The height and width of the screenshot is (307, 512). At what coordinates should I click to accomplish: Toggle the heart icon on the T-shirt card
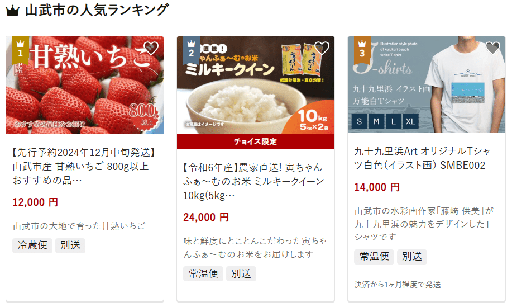492,49
